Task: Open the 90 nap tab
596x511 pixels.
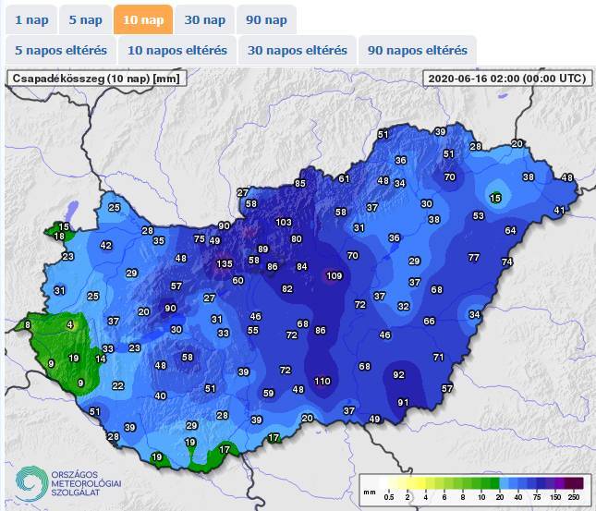Action: pos(266,19)
